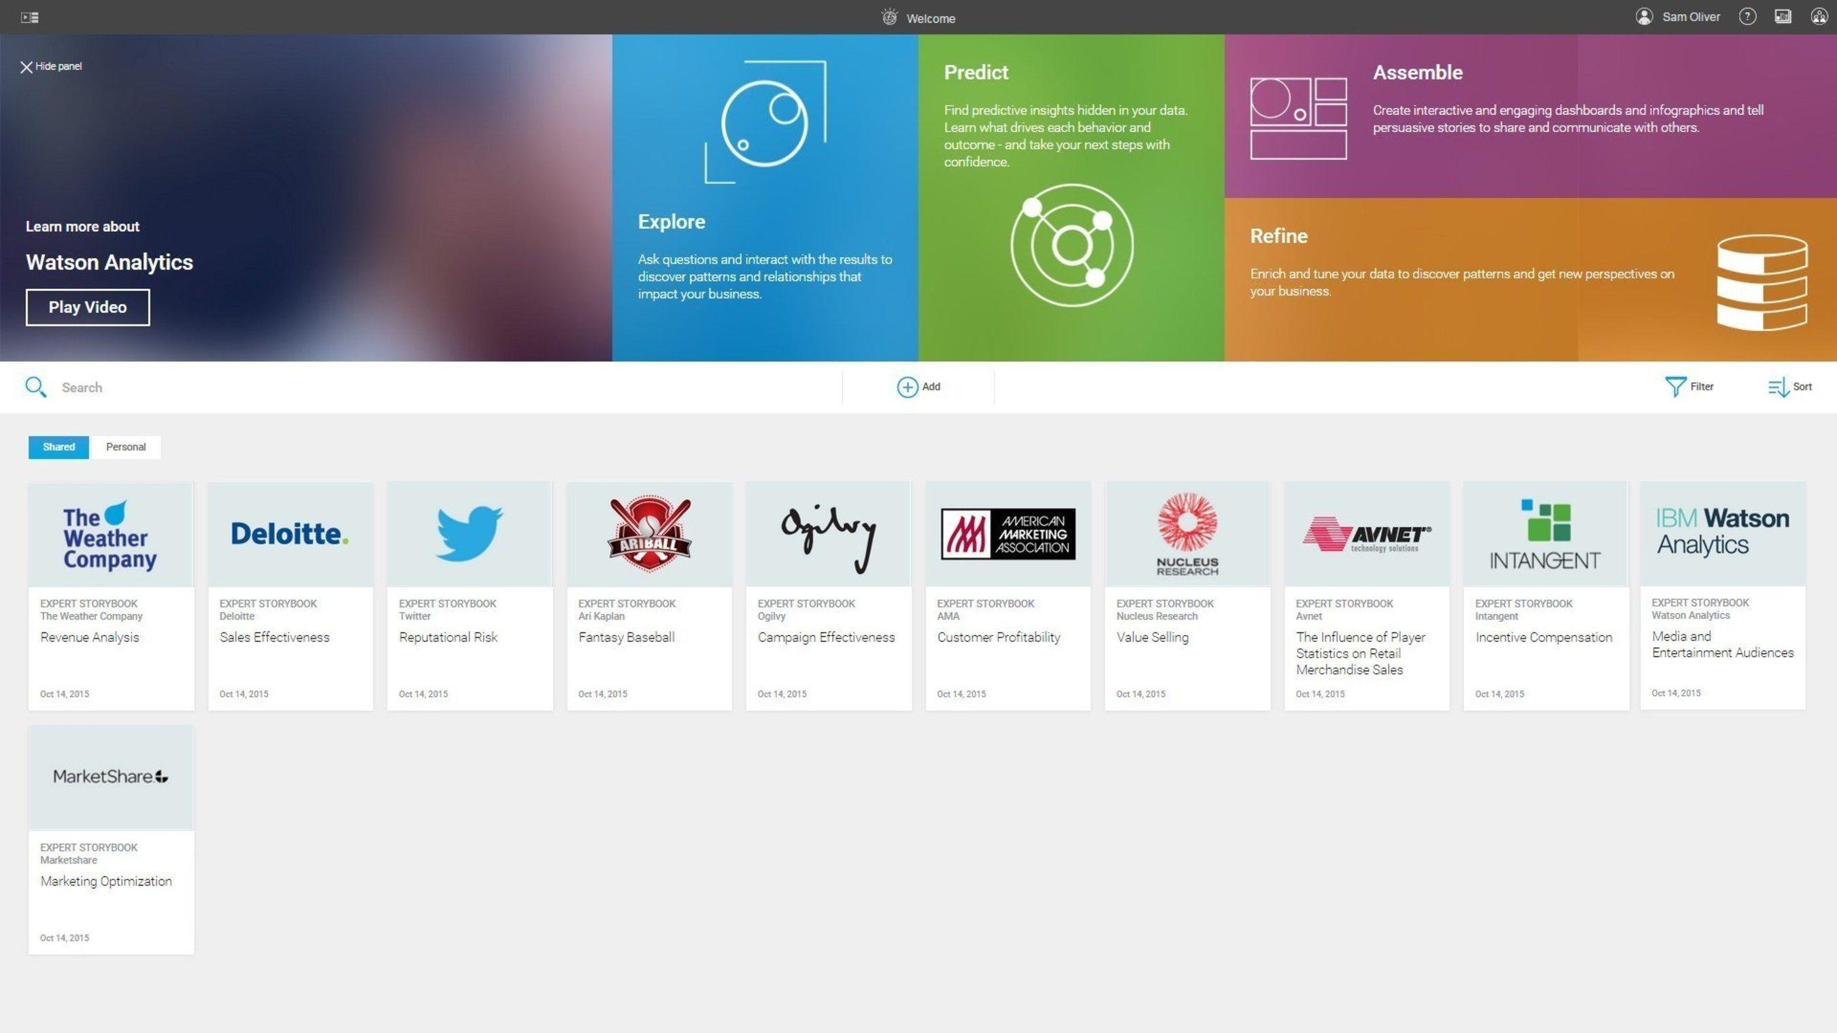Screen dimensions: 1837x1033
Task: Click the Hide panel X icon
Action: pos(27,67)
